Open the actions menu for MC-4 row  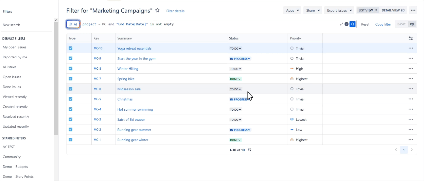click(411, 109)
